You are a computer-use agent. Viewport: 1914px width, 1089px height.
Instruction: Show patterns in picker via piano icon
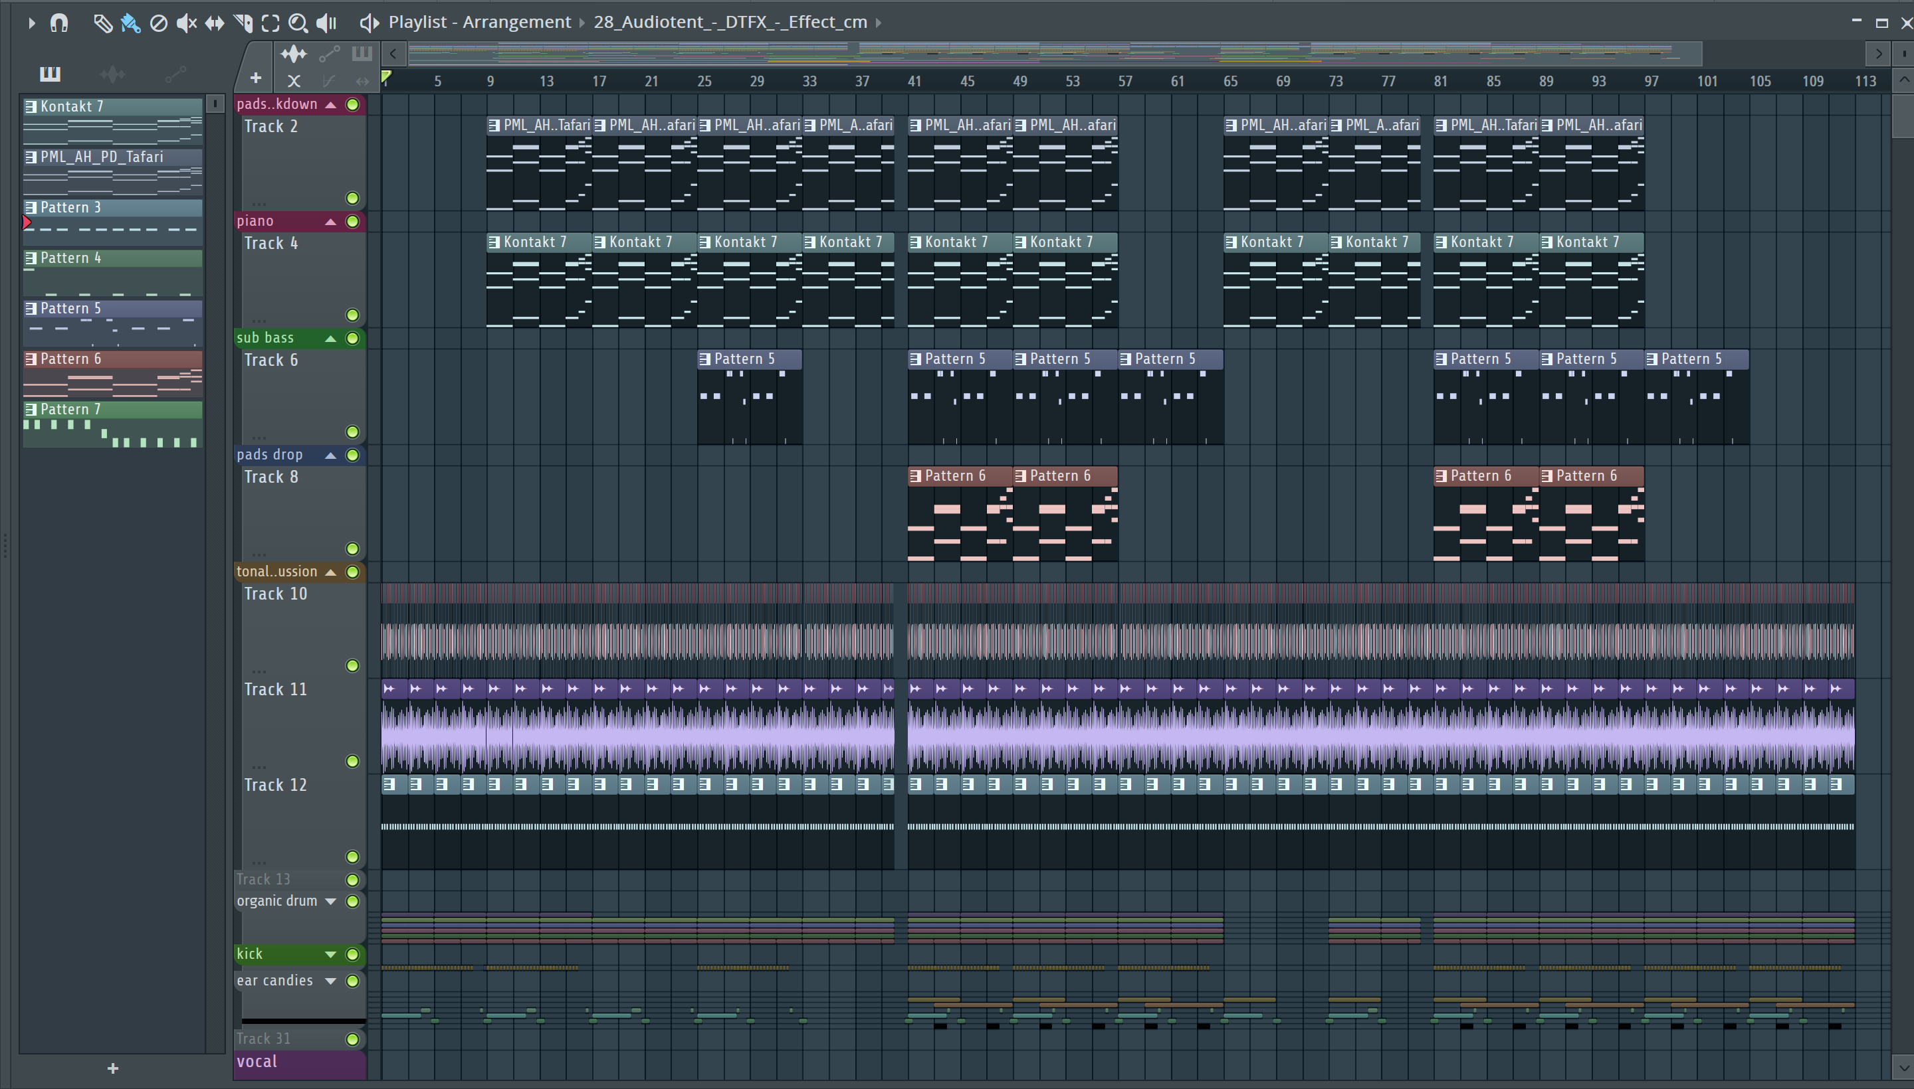[x=49, y=73]
